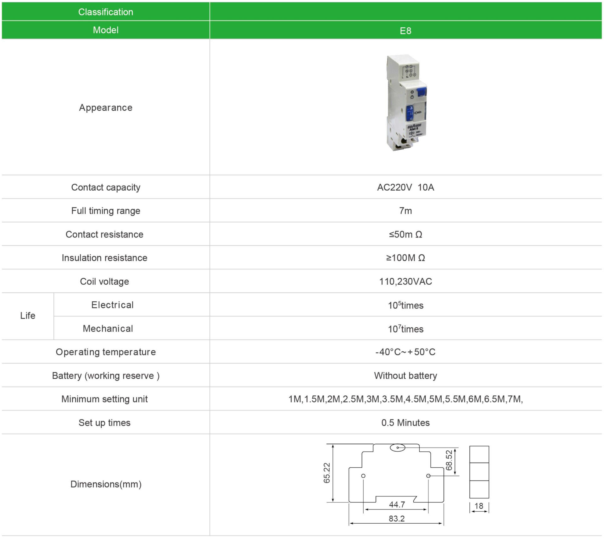
Task: Click the side-view rectangle diagram
Action: [479, 472]
